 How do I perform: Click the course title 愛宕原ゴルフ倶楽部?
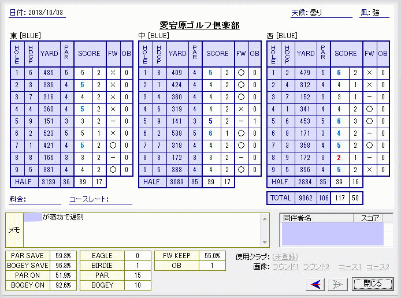tap(199, 25)
